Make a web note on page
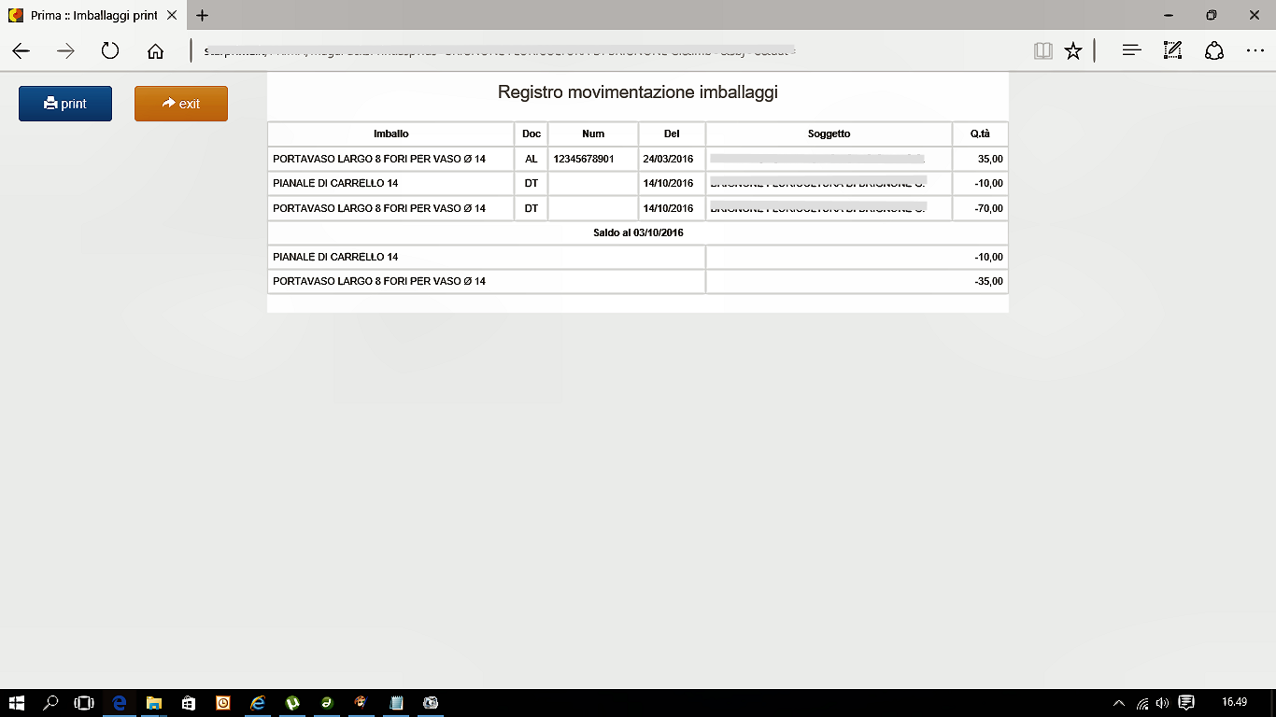The height and width of the screenshot is (717, 1276). pyautogui.click(x=1172, y=51)
